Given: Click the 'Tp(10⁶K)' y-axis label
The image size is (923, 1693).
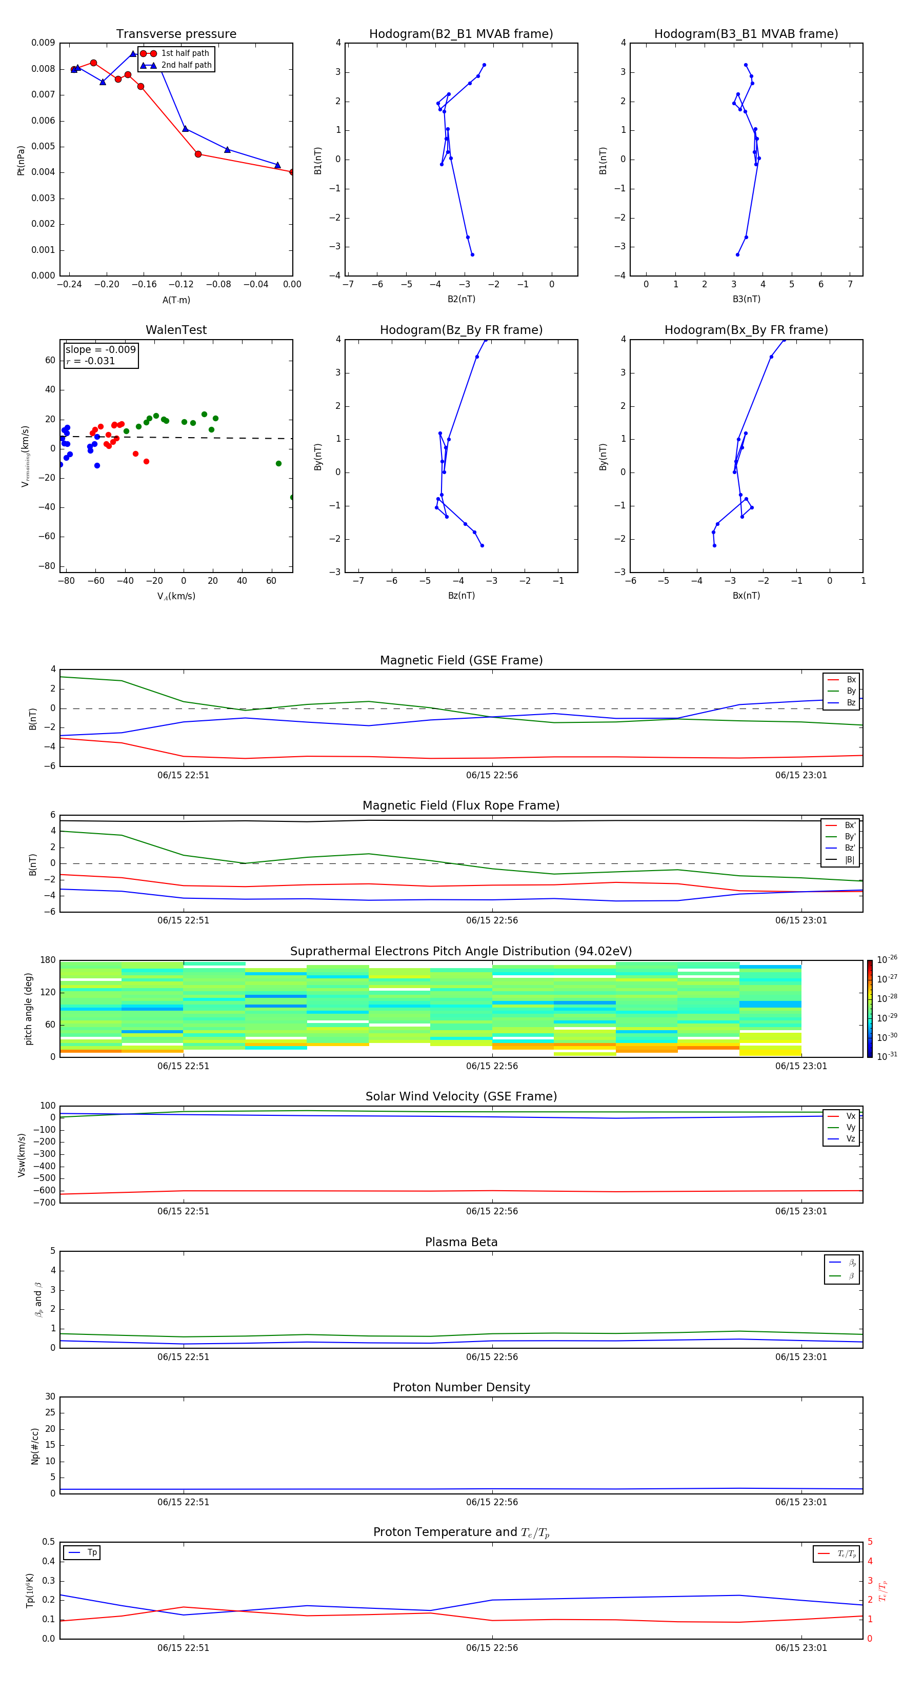Looking at the screenshot, I should [30, 1590].
